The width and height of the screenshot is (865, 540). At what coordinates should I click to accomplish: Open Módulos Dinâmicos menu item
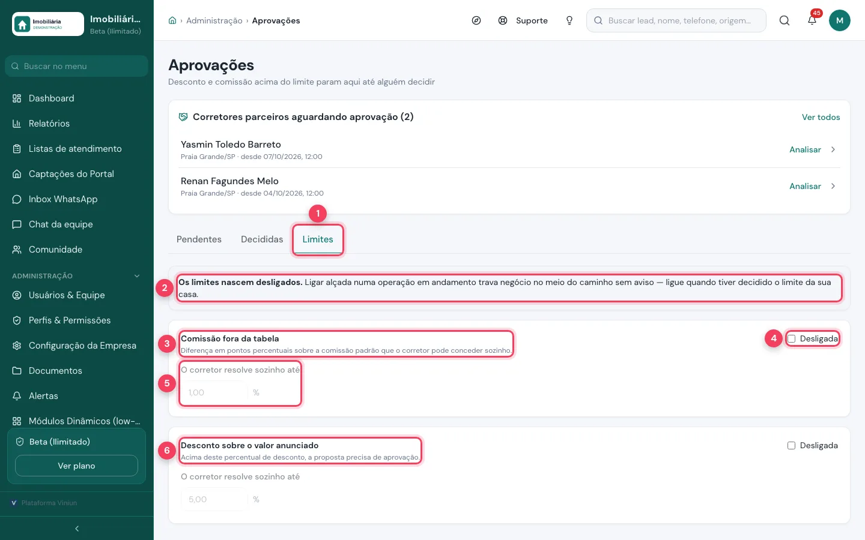[x=77, y=421]
